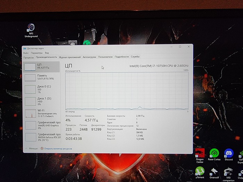
Task: Switch to the Производительность tab
Action: click(46, 57)
